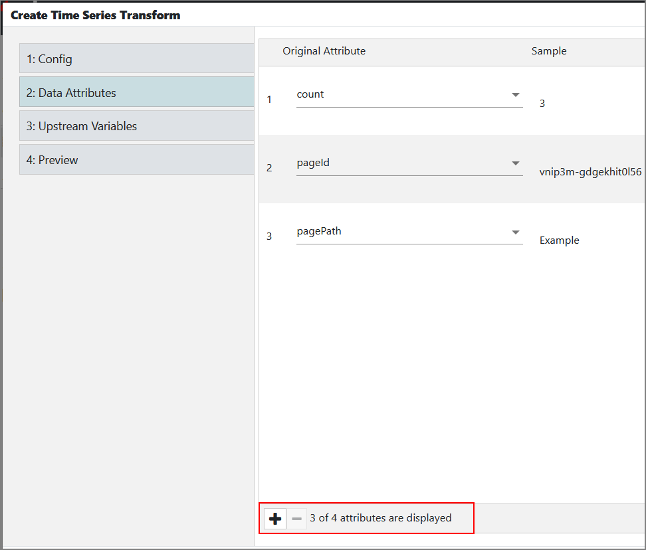Switch to the 4: Preview step
Screen dimensions: 646x550
(137, 159)
